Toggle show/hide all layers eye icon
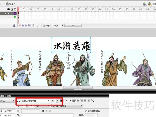 point(9,9)
